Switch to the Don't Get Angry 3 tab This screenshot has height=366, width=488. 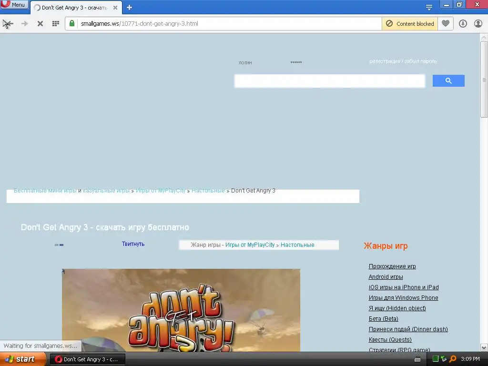[76, 8]
